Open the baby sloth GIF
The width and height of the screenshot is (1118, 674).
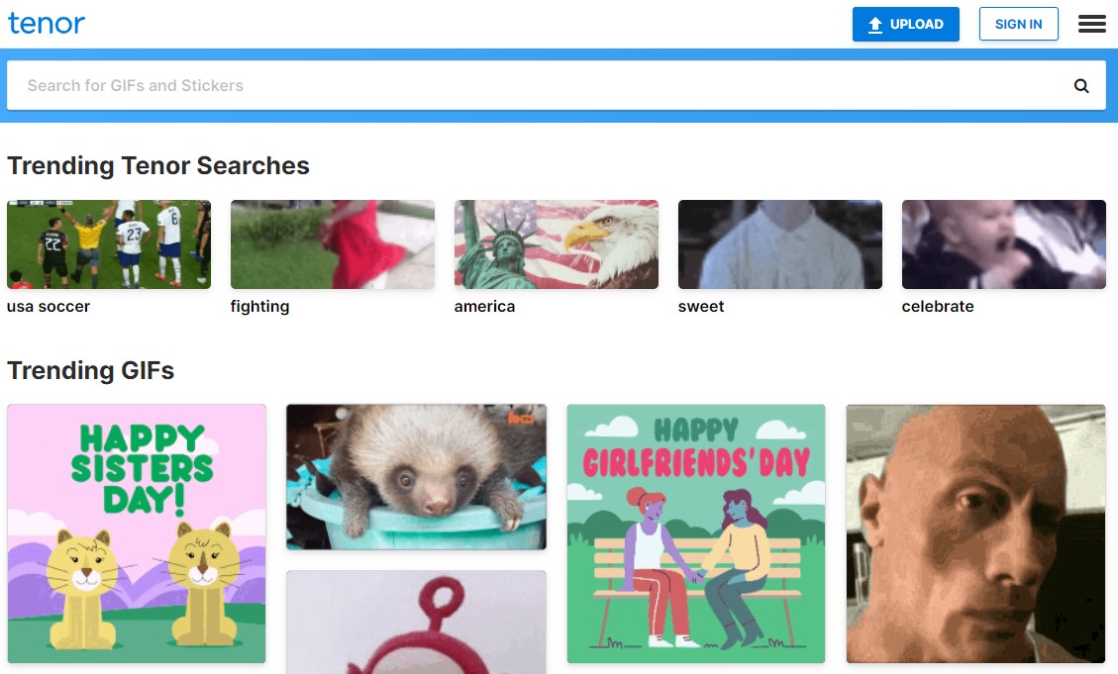416,477
